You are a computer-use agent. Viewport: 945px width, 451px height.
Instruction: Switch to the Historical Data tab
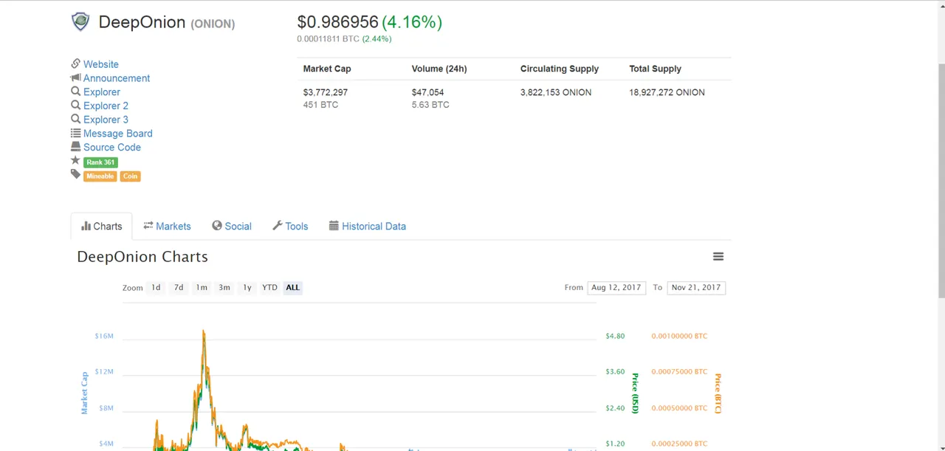[x=368, y=227]
